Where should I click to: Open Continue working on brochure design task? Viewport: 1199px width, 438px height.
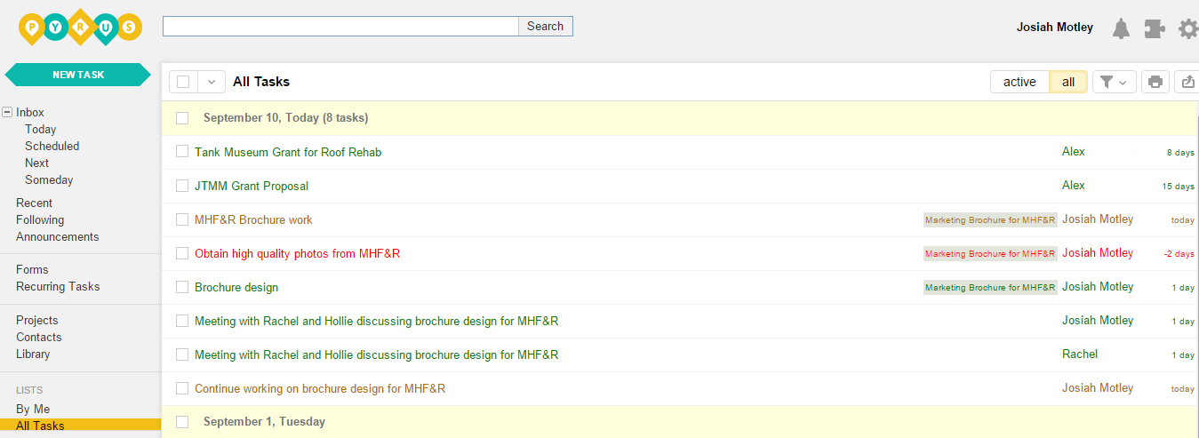click(320, 388)
